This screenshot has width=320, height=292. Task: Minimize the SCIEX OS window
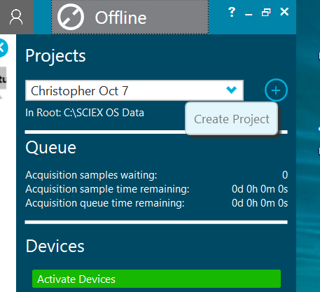point(249,15)
